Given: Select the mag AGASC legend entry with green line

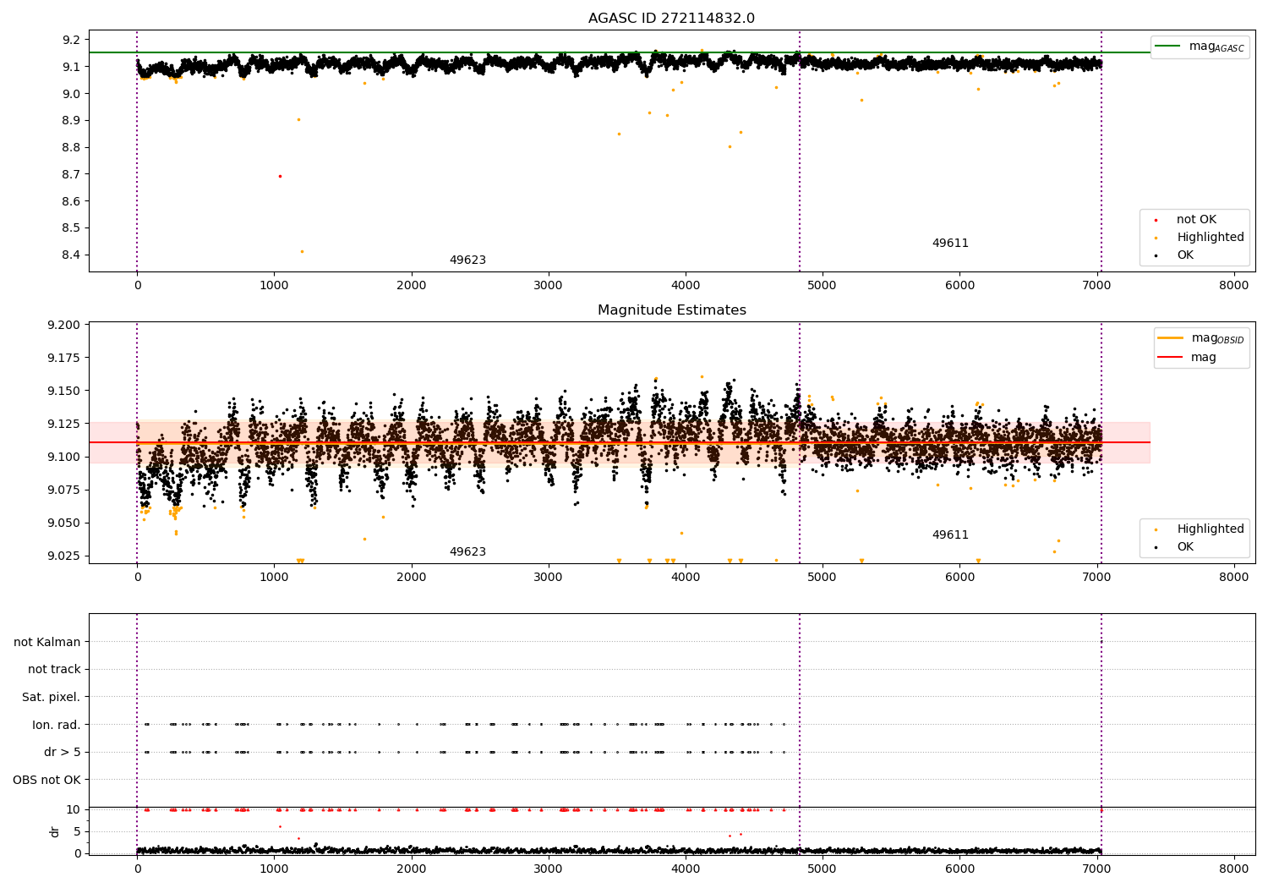Looking at the screenshot, I should [1200, 47].
